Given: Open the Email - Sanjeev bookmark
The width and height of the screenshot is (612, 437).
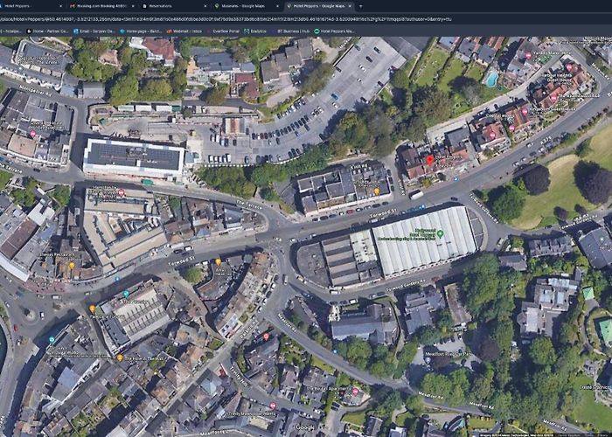Looking at the screenshot, I should pyautogui.click(x=94, y=31).
